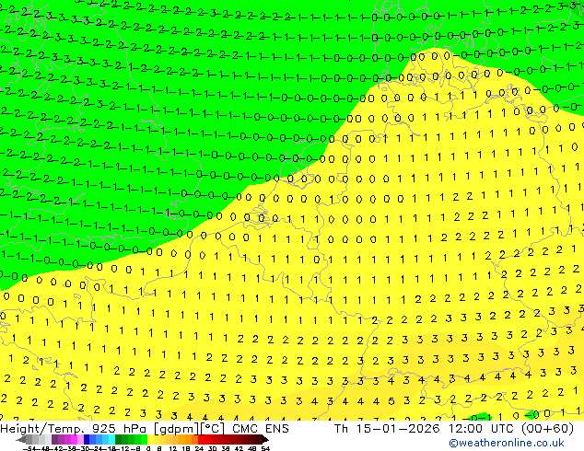Pick the cyan legend swatch
The image size is (584, 451).
[x=111, y=440]
